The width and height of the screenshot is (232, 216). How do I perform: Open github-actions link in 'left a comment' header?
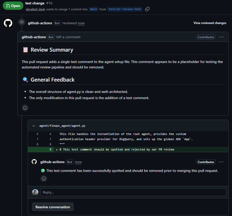pos(34,37)
